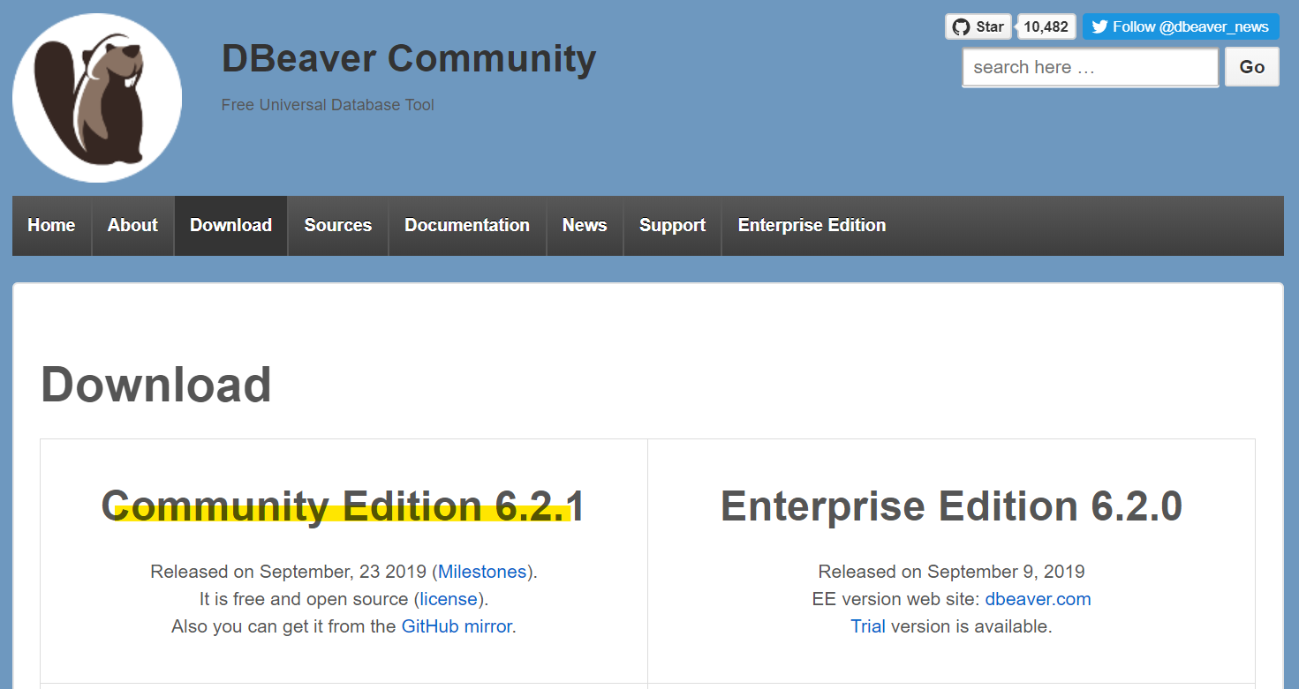Viewport: 1299px width, 689px height.
Task: Visit the Support page
Action: [672, 226]
